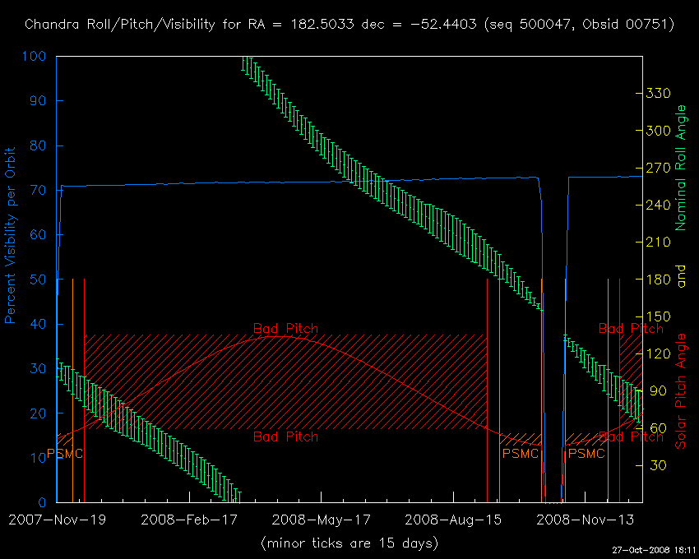Select the 2007-Nov-19 date label
The width and height of the screenshot is (699, 559).
pyautogui.click(x=56, y=520)
